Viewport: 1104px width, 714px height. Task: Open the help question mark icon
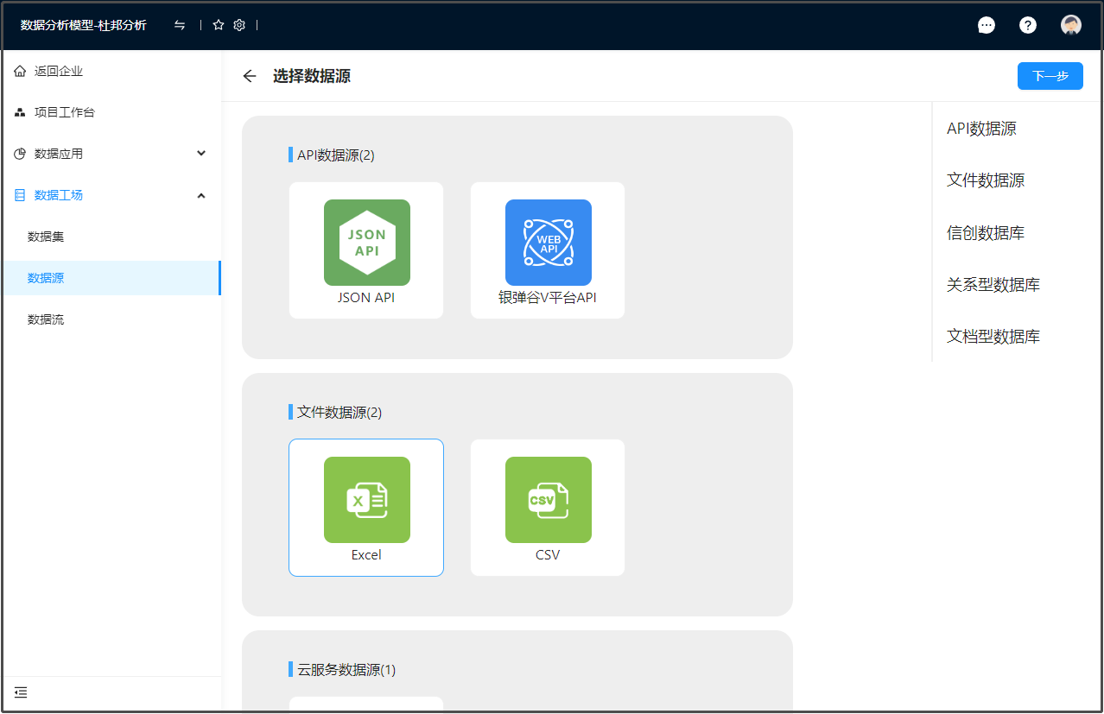[x=1028, y=25]
